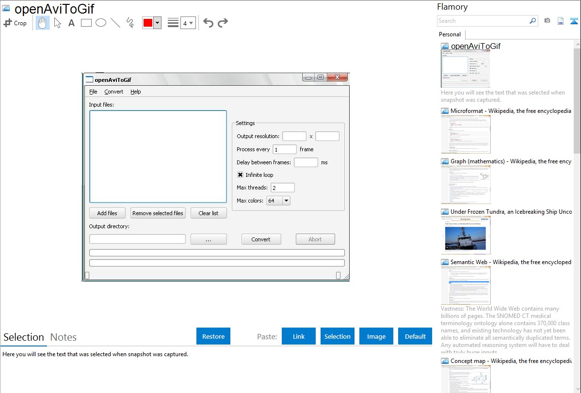Open the Max colors dropdown
The width and height of the screenshot is (581, 393).
pos(278,201)
